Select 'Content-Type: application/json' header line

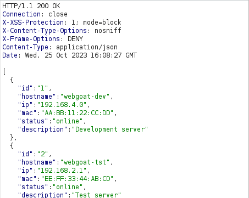pyautogui.click(x=60, y=47)
